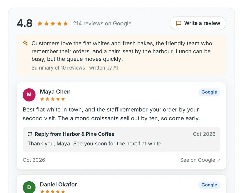Click the external arrow icon after See on Google

(x=218, y=160)
